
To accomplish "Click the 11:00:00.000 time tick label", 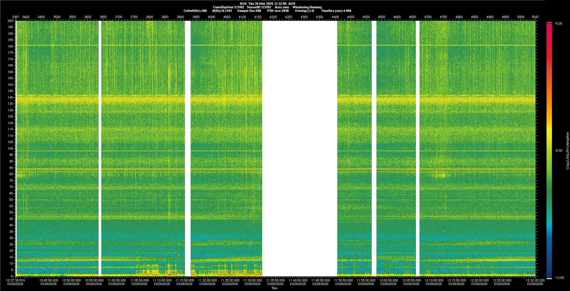I will click(x=117, y=280).
